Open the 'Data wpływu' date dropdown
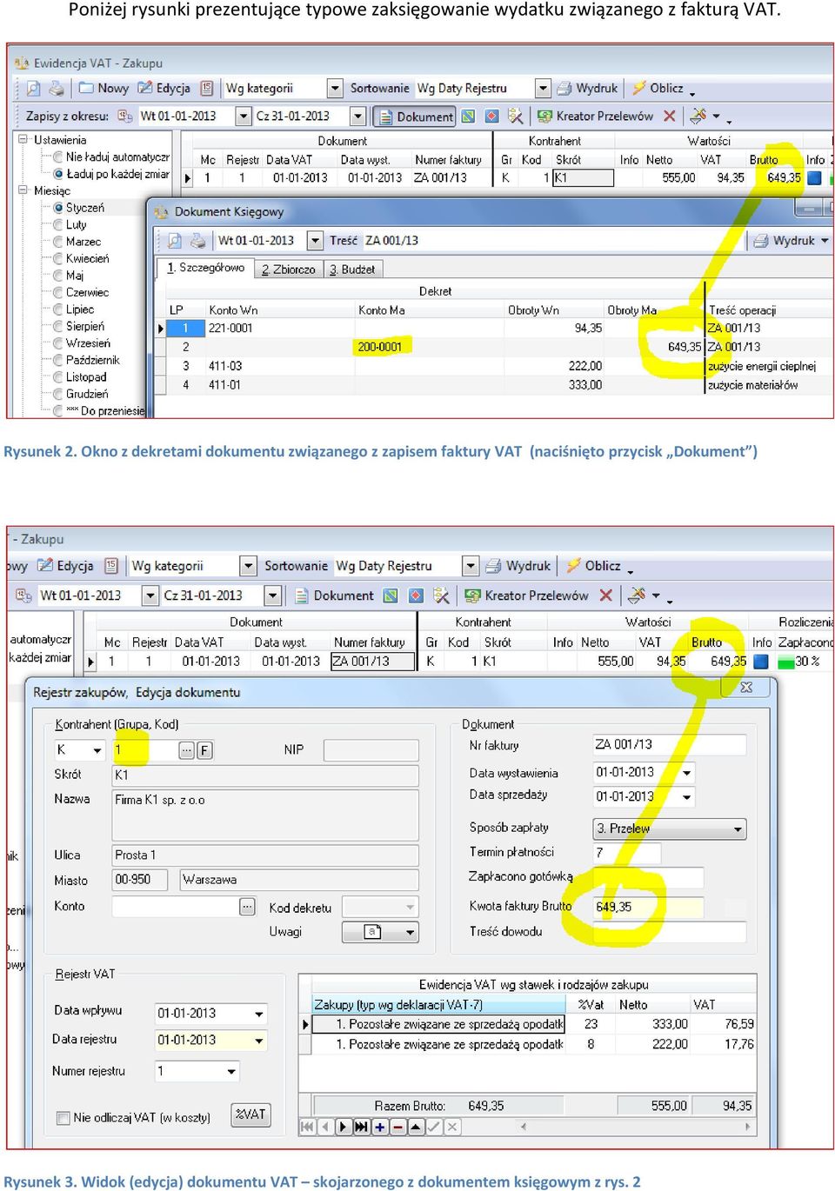The image size is (835, 1191). [x=258, y=1014]
